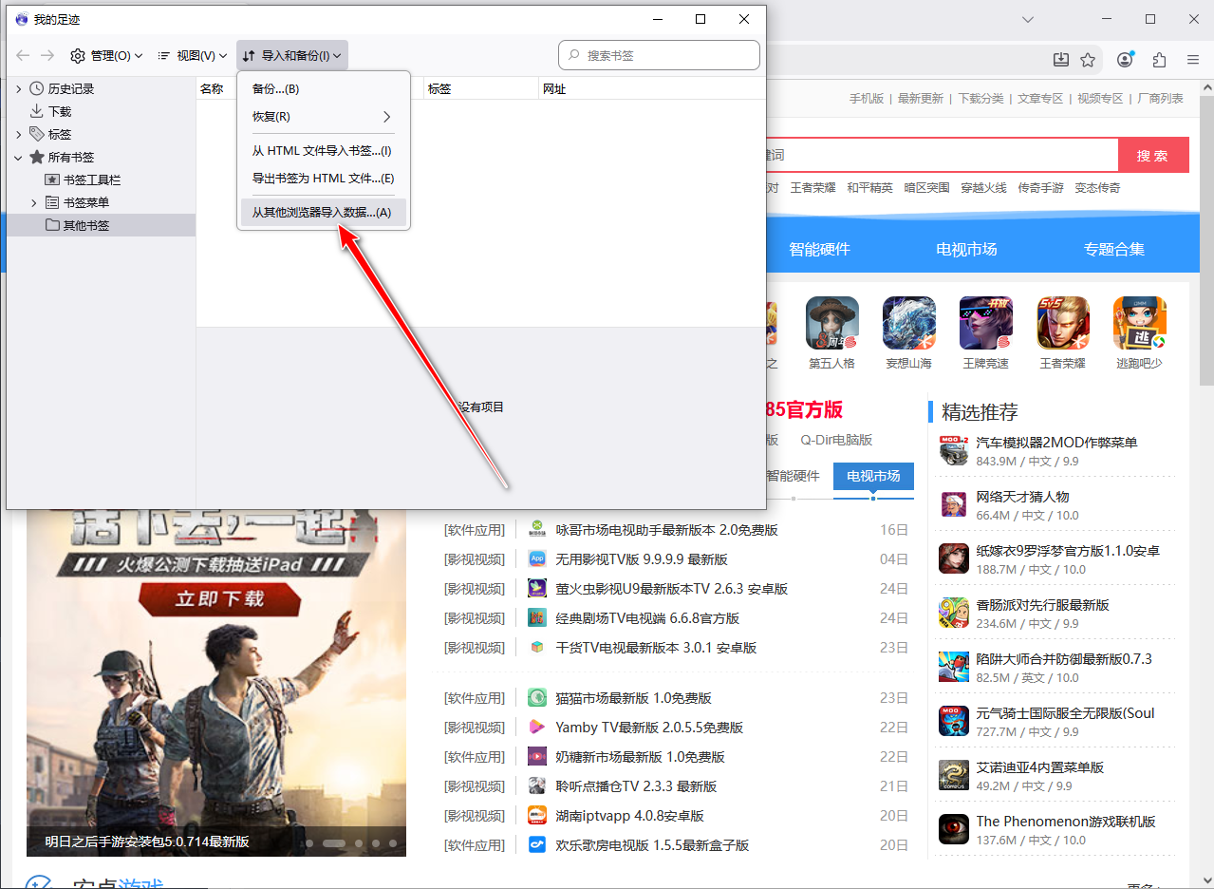Open the 视图(V) dropdown menu

(192, 56)
